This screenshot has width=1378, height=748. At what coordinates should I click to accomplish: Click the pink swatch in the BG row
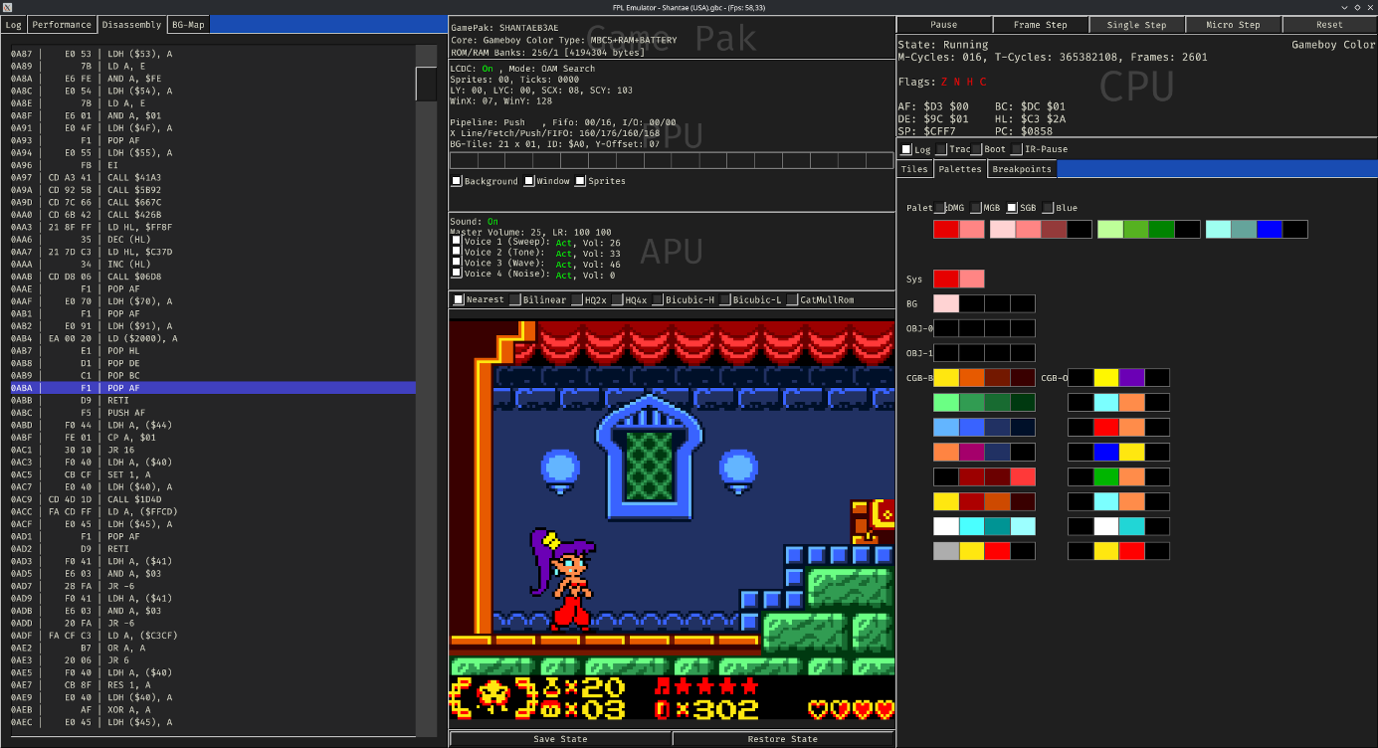tap(945, 304)
